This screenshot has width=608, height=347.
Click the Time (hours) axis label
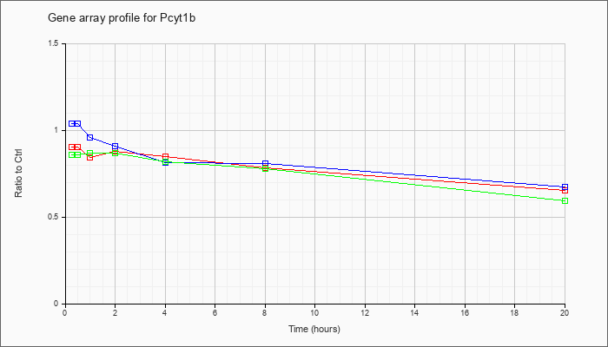[314, 329]
